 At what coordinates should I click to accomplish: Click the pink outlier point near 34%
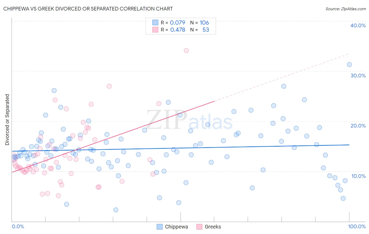pos(186,50)
